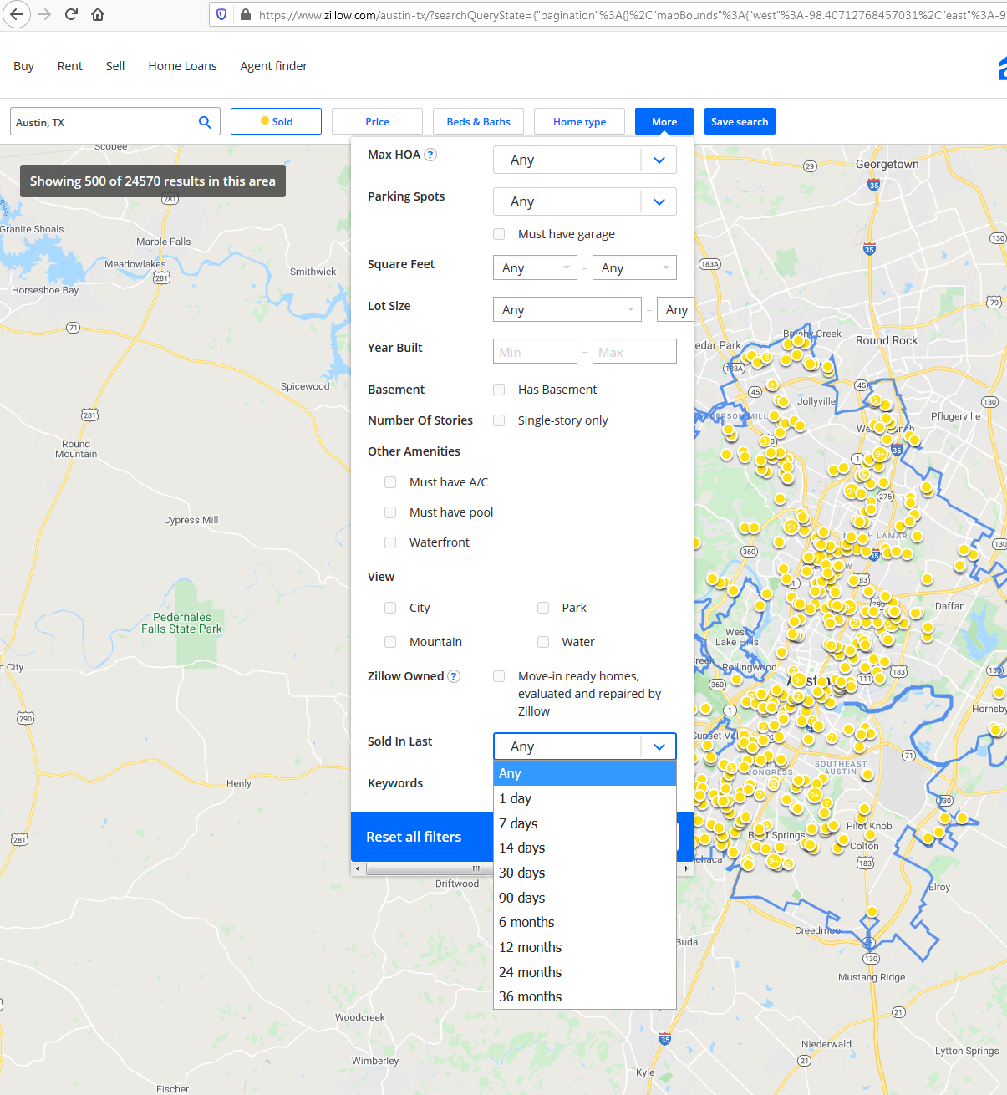This screenshot has width=1007, height=1095.
Task: Open Home Loans navigation link
Action: click(x=182, y=66)
